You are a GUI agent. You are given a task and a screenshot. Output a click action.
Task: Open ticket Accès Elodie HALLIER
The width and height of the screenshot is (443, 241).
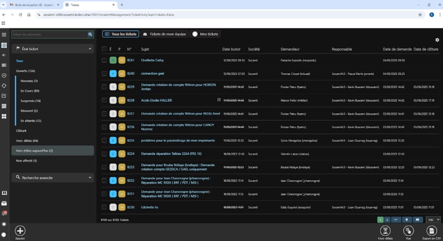[156, 100]
